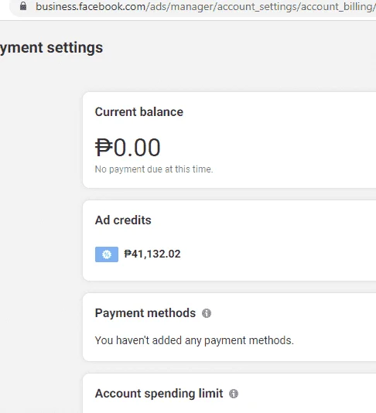376x413 pixels.
Task: Click 'You haven't added any payment methods.' text
Action: (x=194, y=340)
